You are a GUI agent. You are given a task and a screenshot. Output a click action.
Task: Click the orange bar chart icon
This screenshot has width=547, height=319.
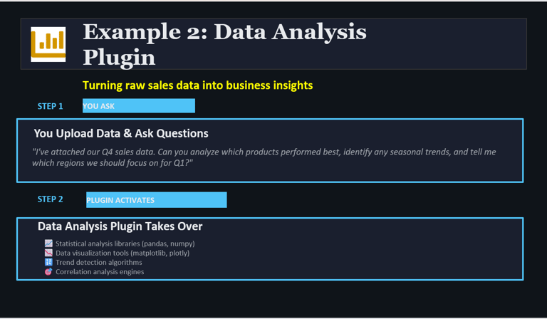coord(48,43)
